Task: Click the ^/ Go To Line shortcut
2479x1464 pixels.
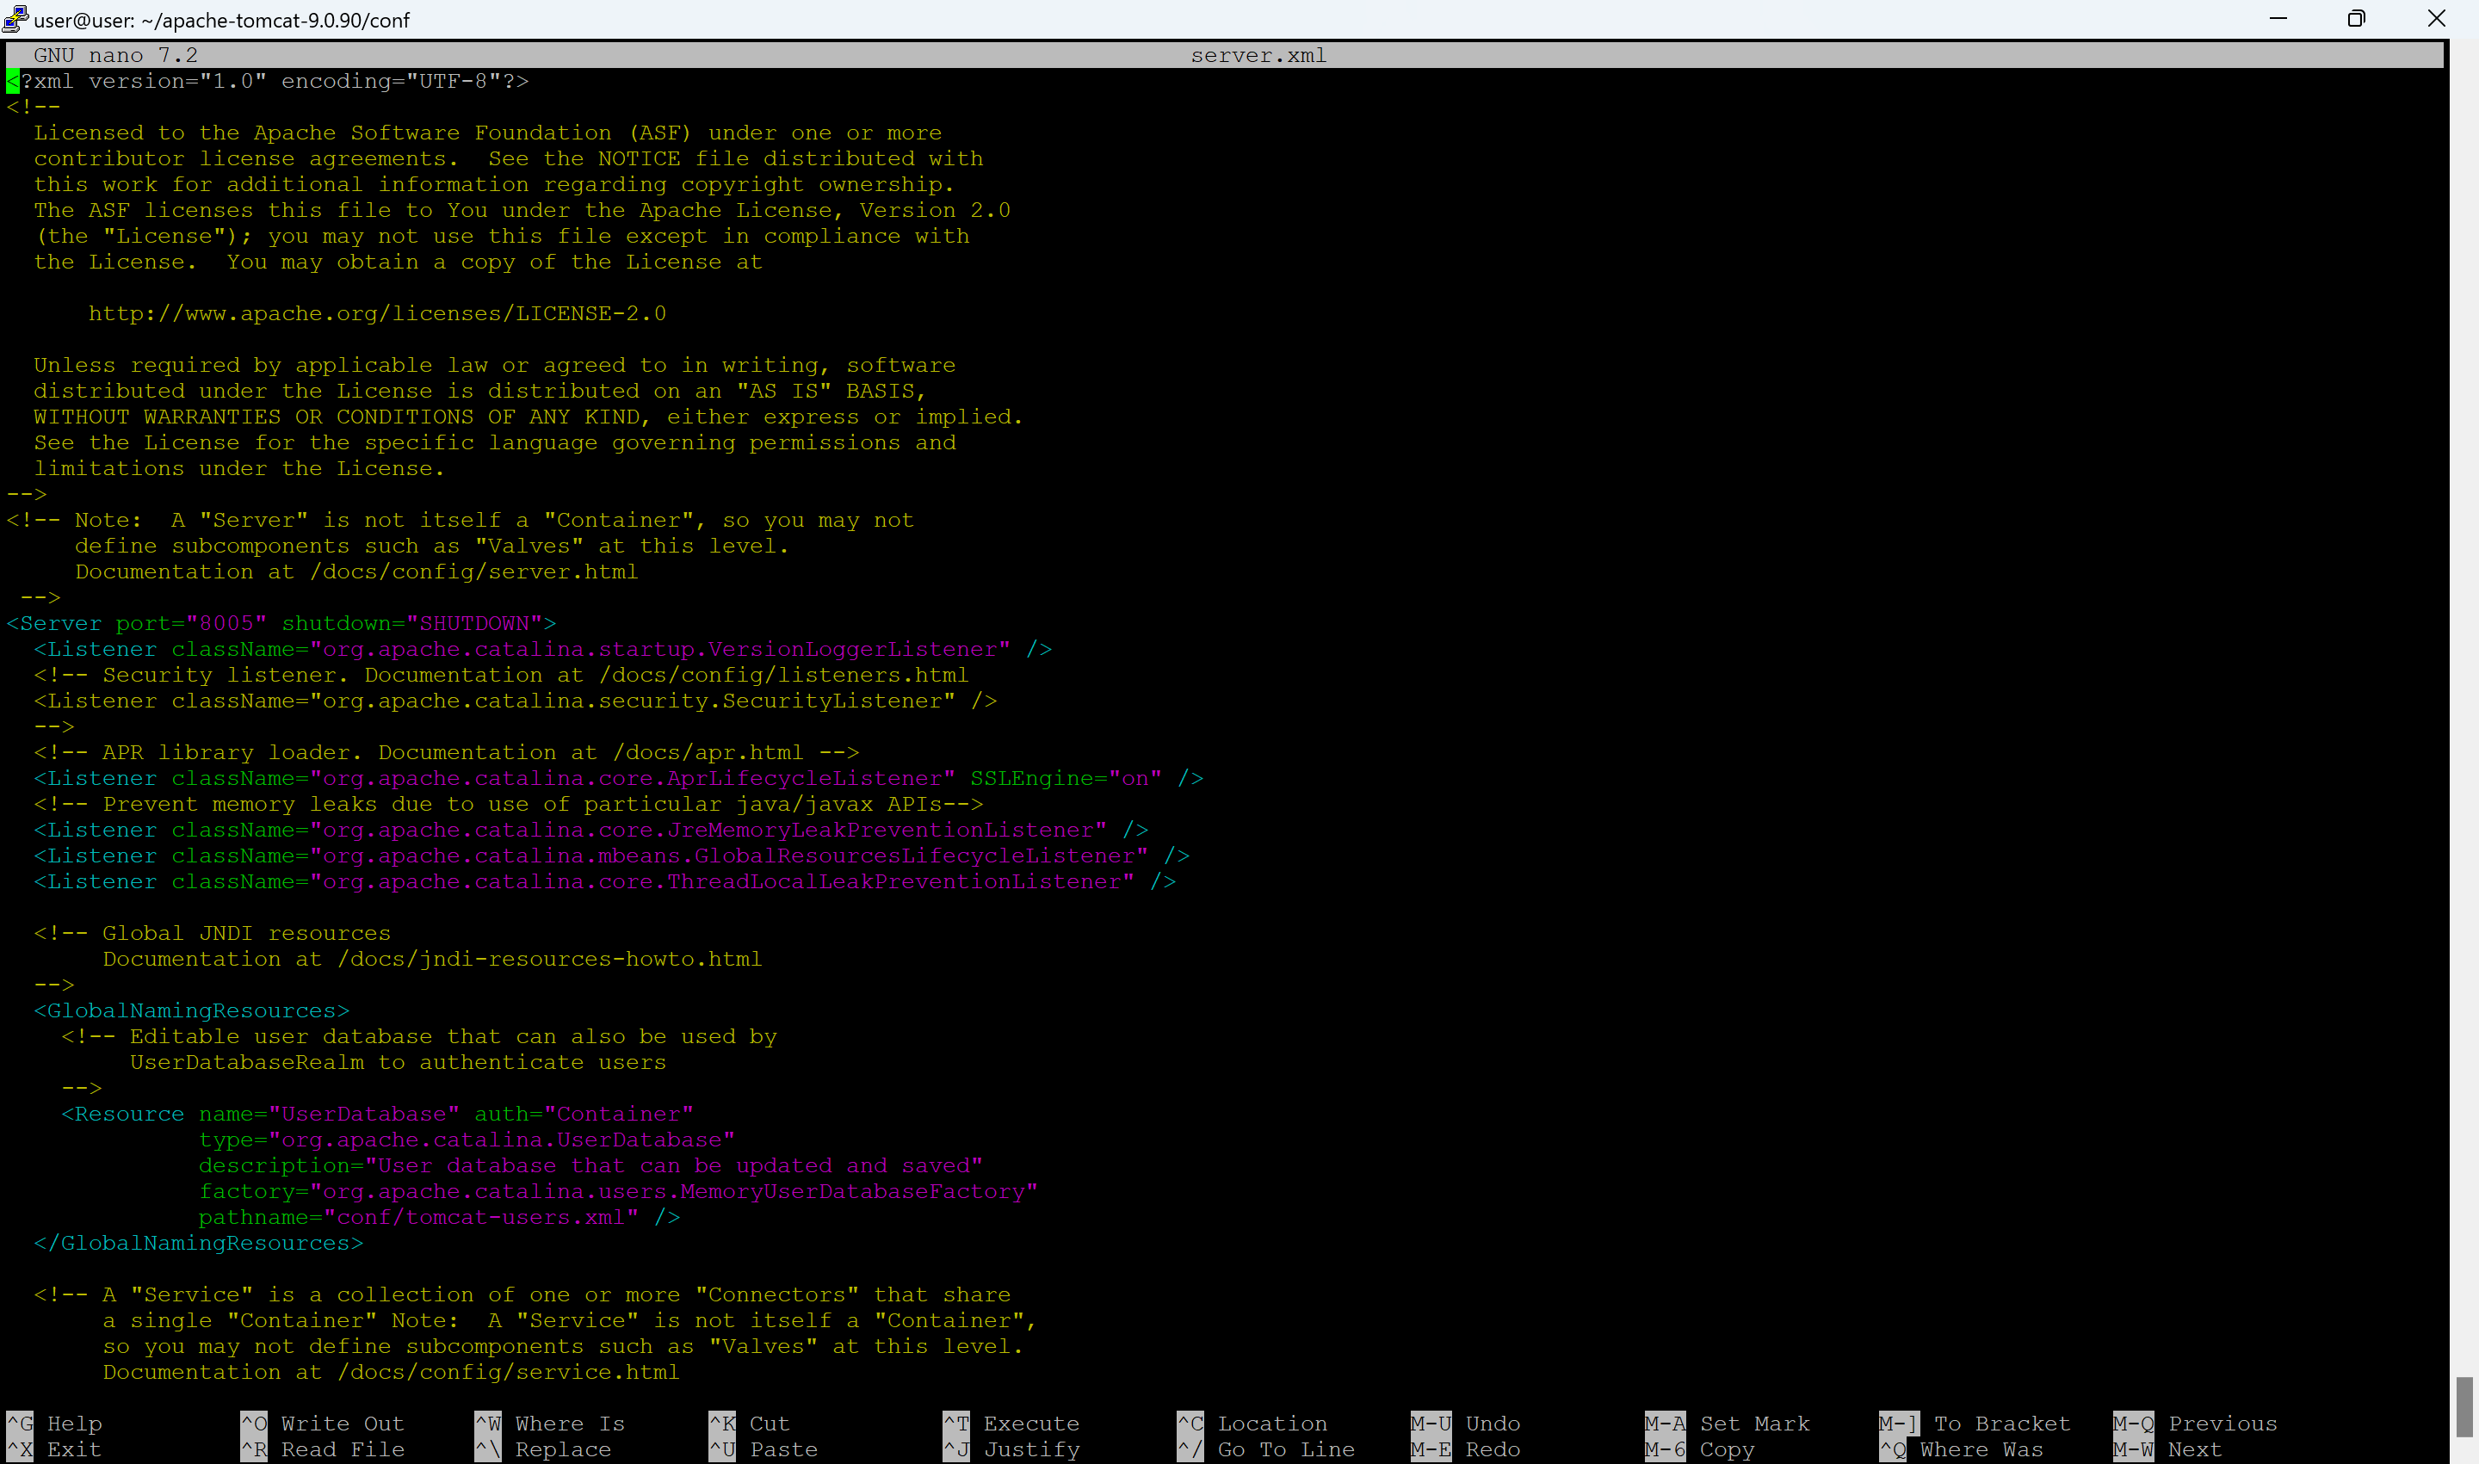Action: pos(1267,1449)
